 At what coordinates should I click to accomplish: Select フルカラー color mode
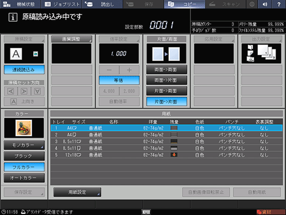pyautogui.click(x=24, y=167)
